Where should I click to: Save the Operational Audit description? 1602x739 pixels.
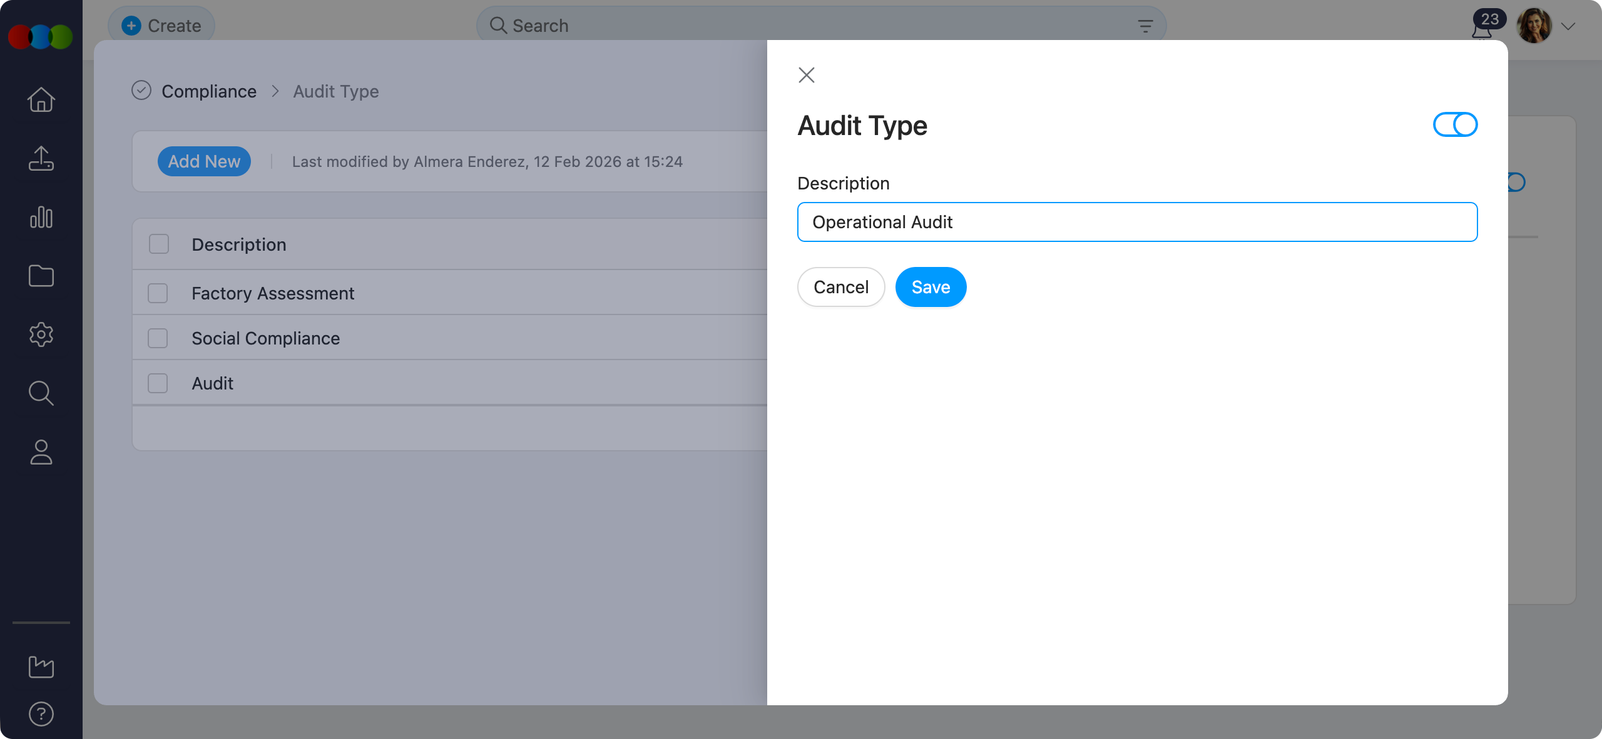coord(931,287)
